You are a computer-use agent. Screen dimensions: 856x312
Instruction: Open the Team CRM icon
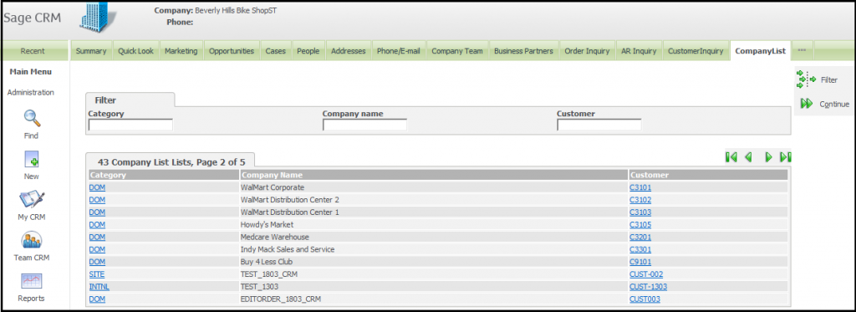point(31,240)
